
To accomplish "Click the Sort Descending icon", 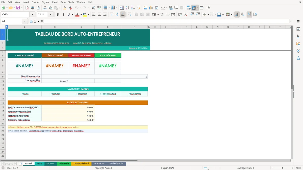I will [x=133, y=8].
